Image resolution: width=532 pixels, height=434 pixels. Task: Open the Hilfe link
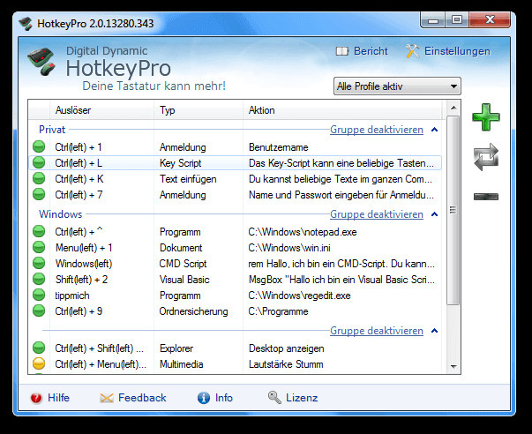tap(58, 398)
